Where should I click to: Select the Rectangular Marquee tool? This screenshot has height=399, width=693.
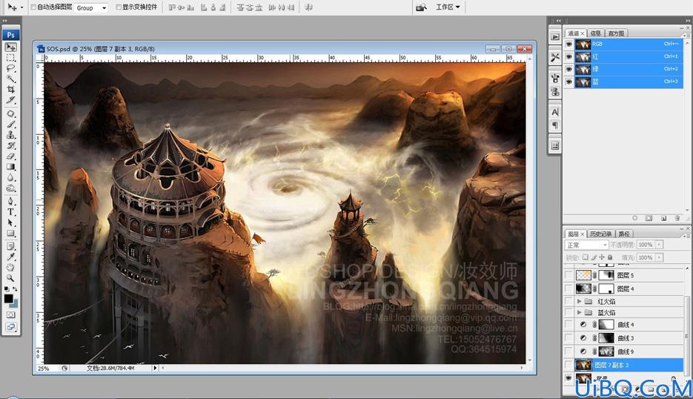10,58
